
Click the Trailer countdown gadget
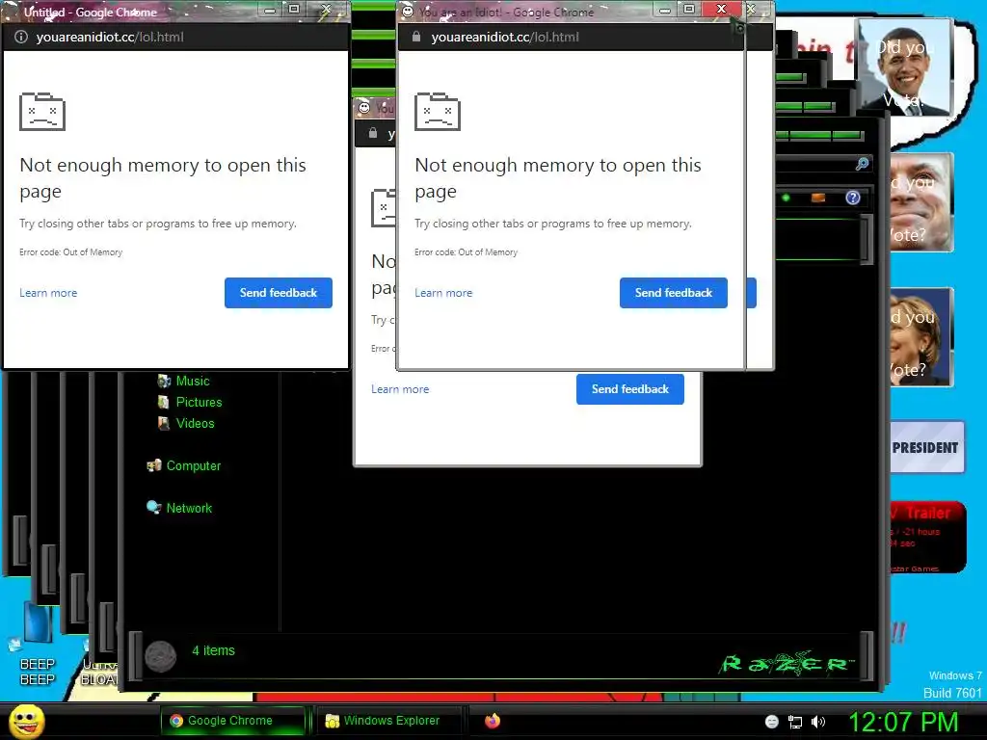click(927, 537)
